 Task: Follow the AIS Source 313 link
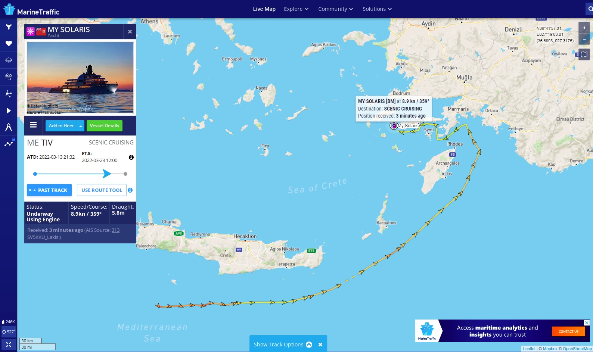click(115, 230)
